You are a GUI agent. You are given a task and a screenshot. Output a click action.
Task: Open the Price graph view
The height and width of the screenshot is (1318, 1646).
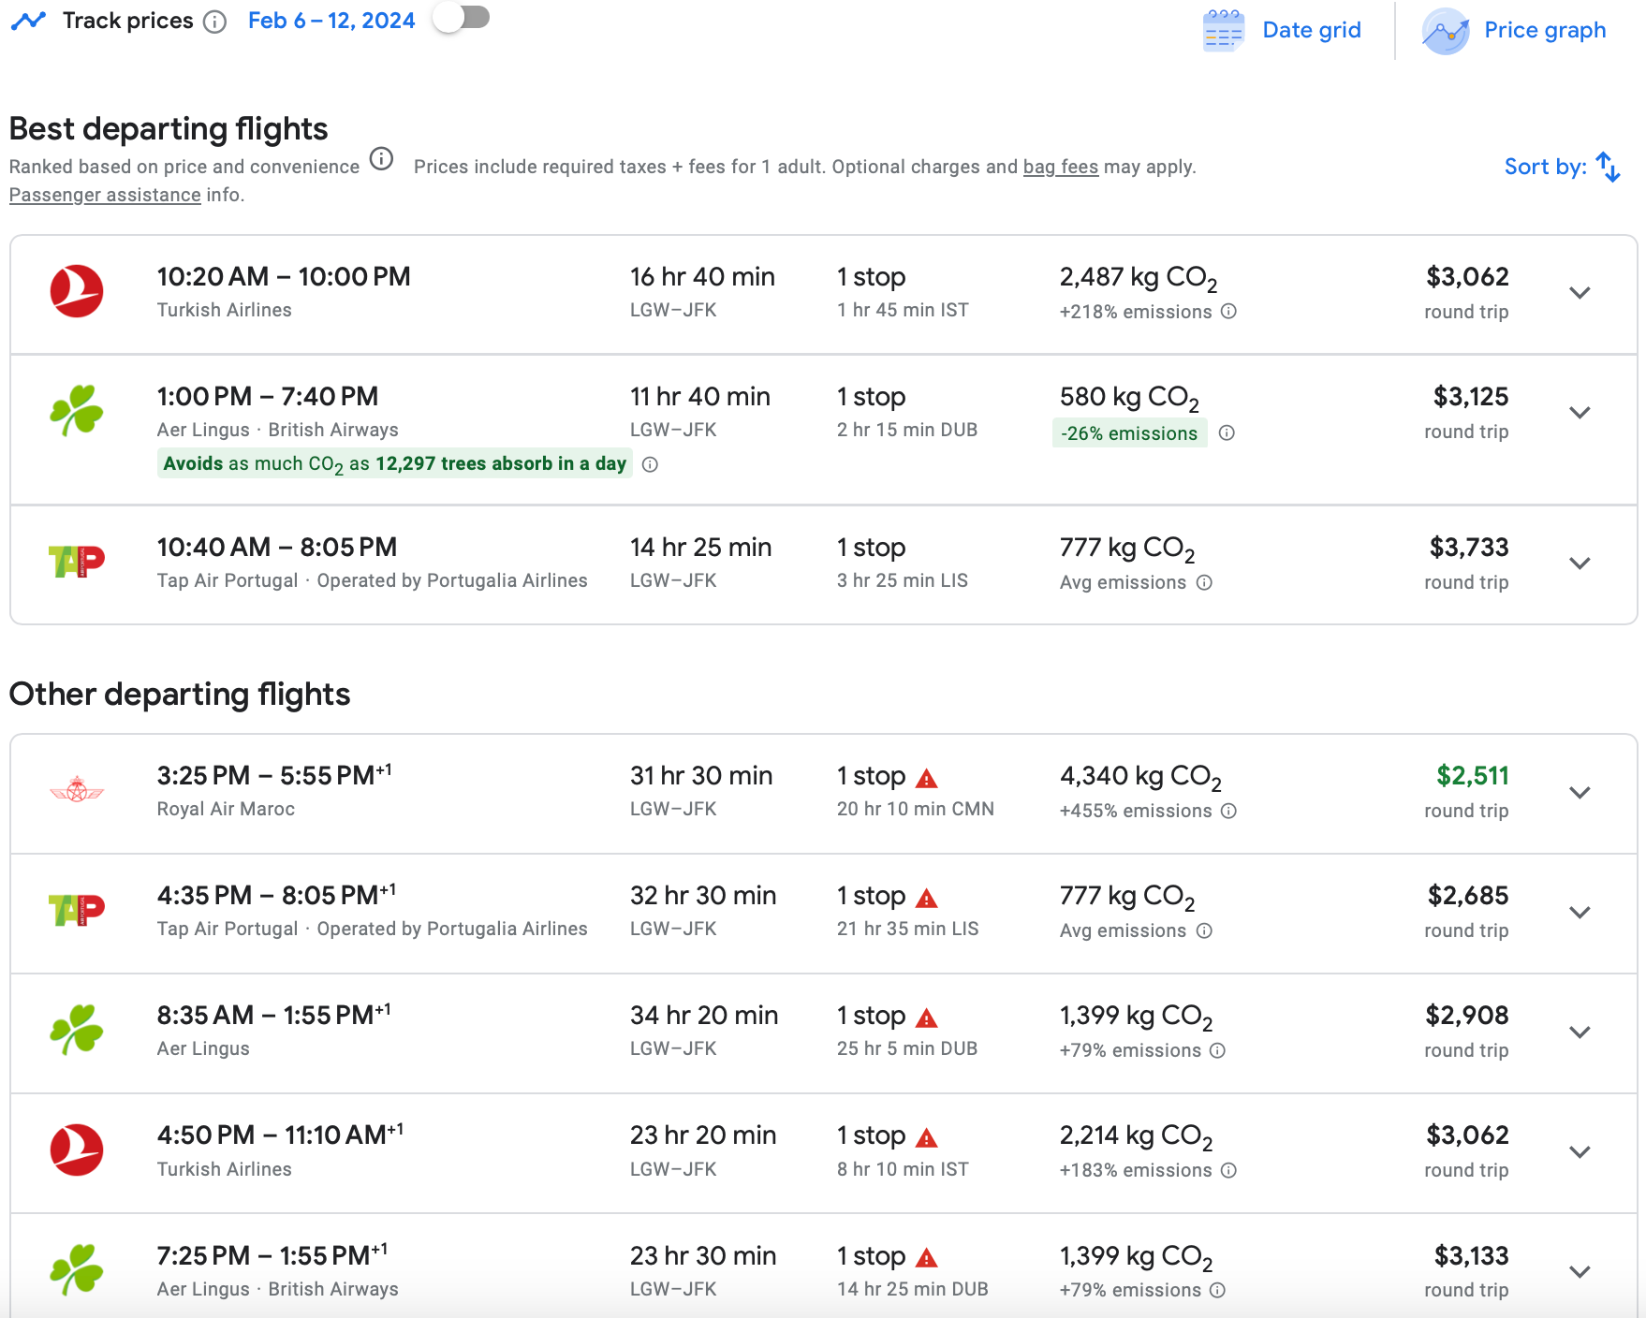(x=1514, y=30)
